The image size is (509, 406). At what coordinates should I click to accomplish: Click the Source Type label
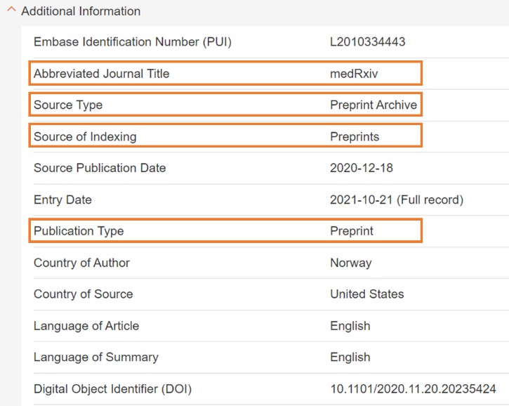(68, 105)
